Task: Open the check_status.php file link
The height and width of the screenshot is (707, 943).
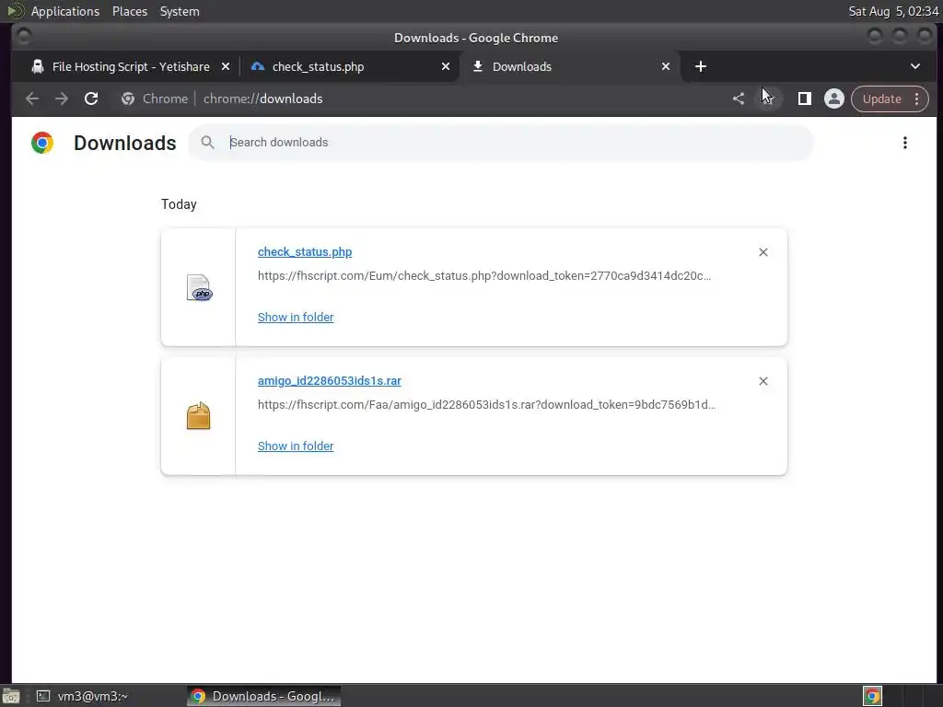Action: click(304, 252)
